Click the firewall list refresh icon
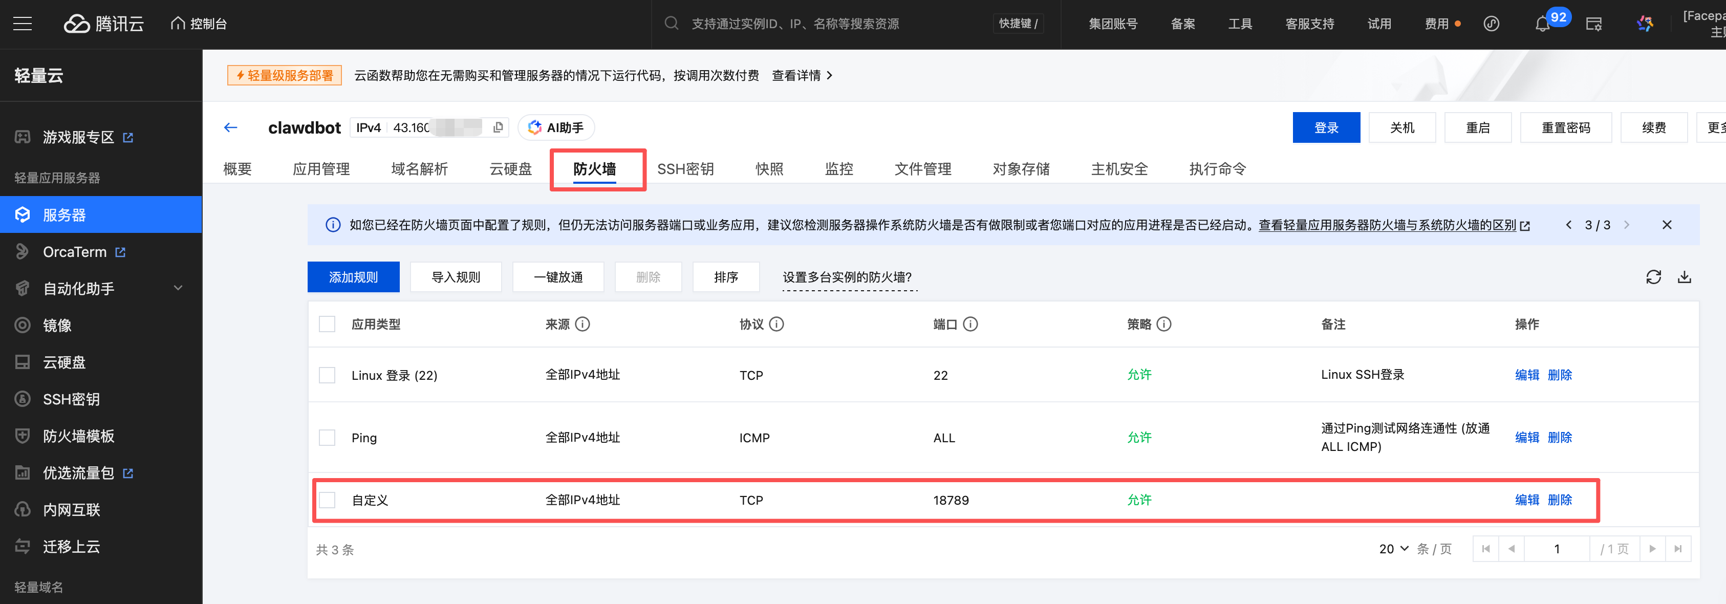Image resolution: width=1726 pixels, height=604 pixels. [1653, 277]
